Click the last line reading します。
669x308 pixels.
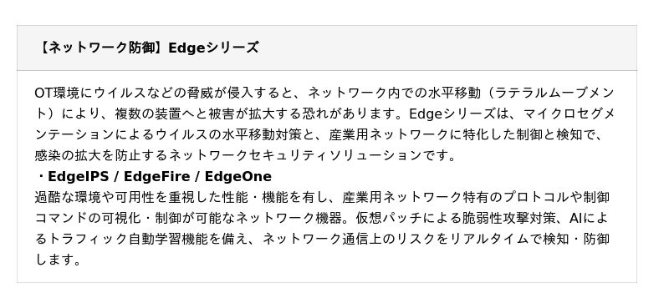58,260
